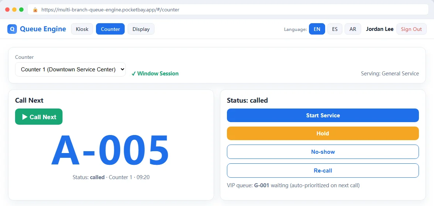Put the ticket on Hold
Image resolution: width=434 pixels, height=206 pixels.
(323, 134)
